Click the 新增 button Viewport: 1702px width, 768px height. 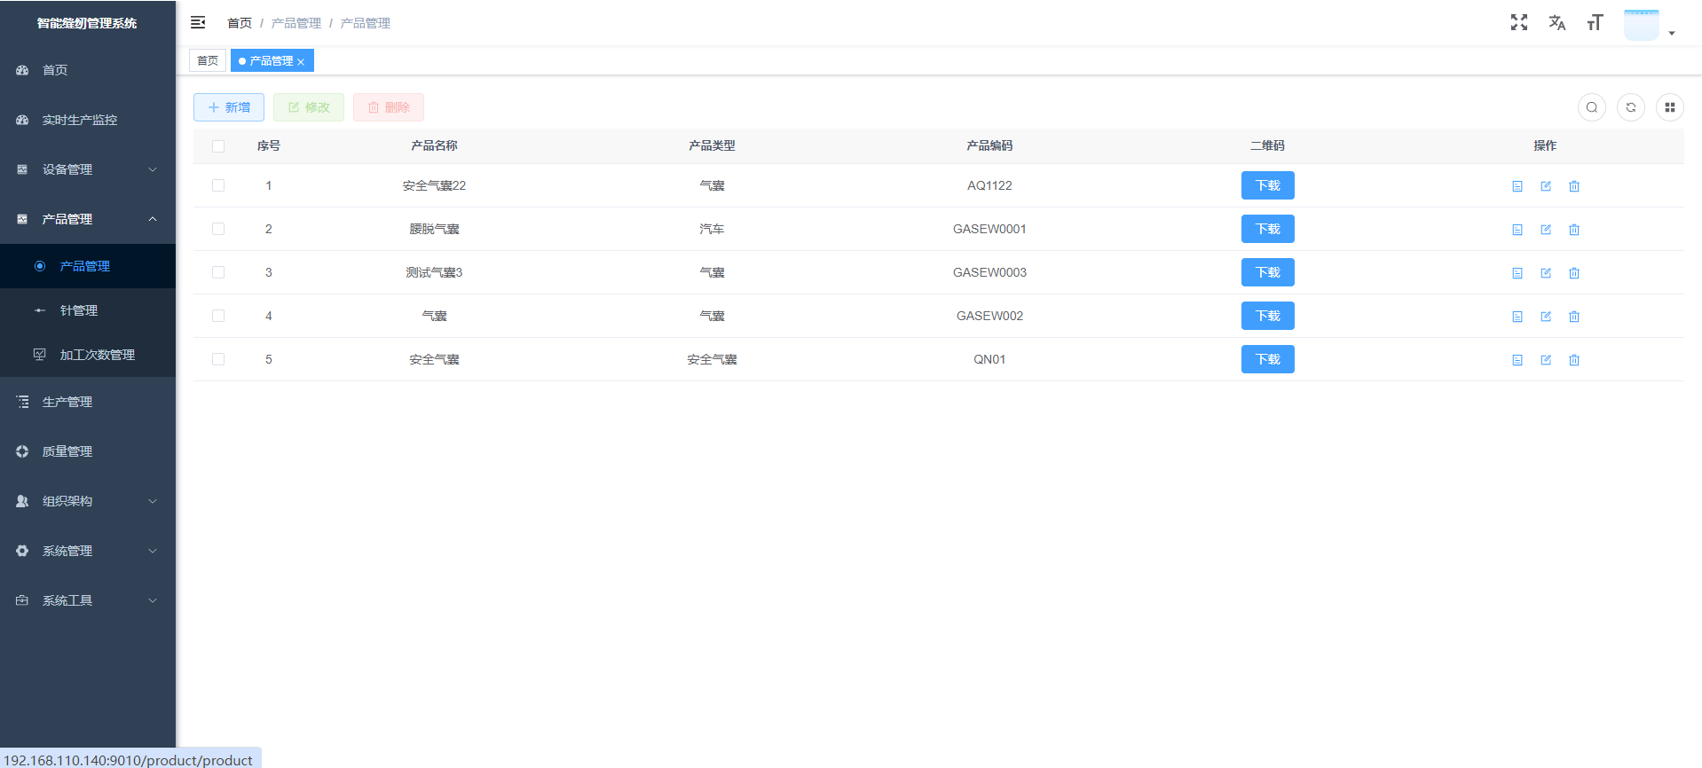point(229,107)
